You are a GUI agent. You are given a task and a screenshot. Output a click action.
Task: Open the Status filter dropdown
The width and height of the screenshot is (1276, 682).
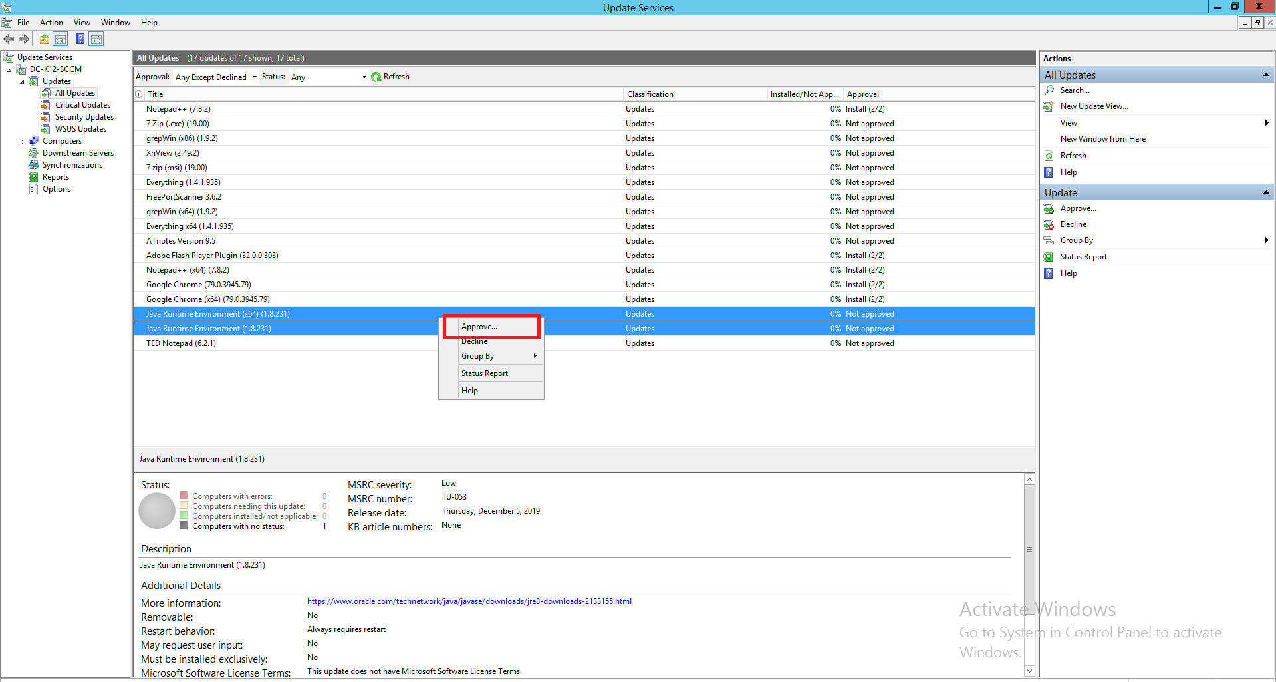(364, 77)
